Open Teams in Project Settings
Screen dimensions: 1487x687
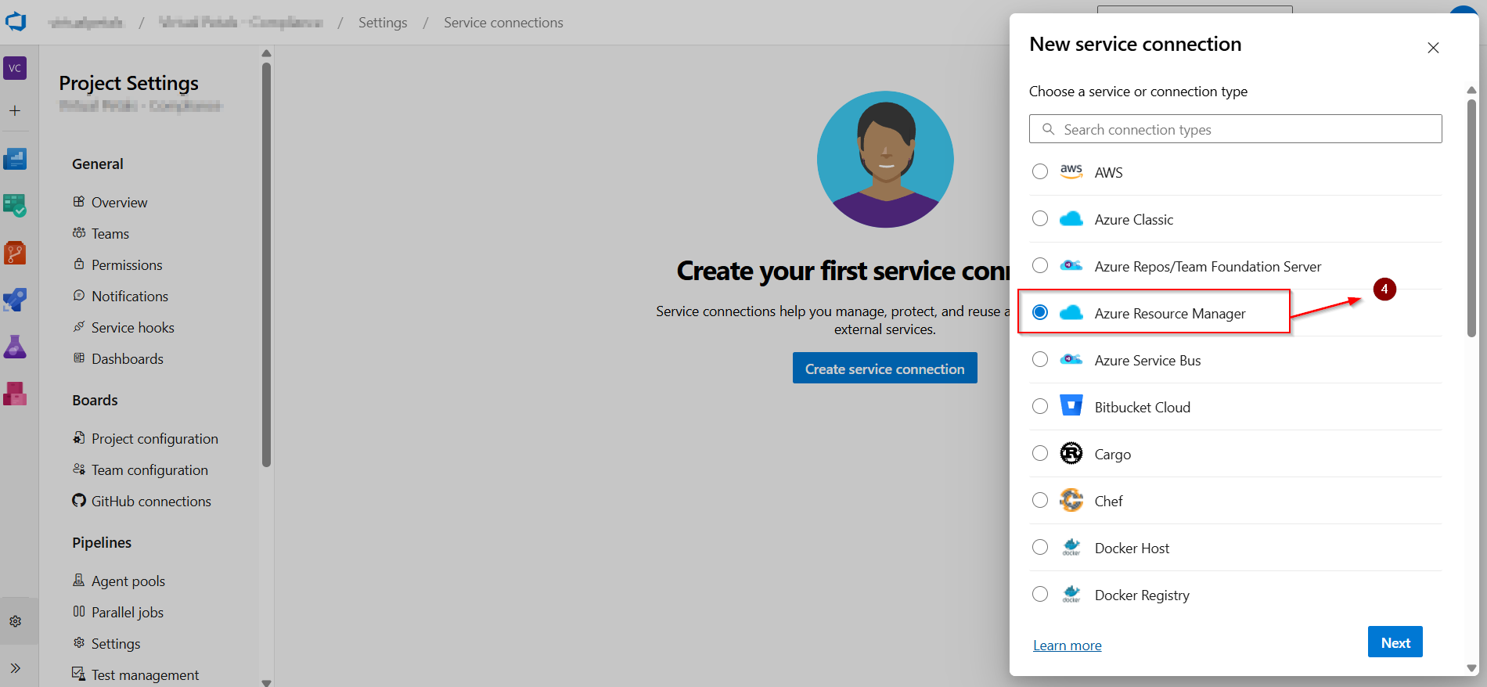click(110, 234)
